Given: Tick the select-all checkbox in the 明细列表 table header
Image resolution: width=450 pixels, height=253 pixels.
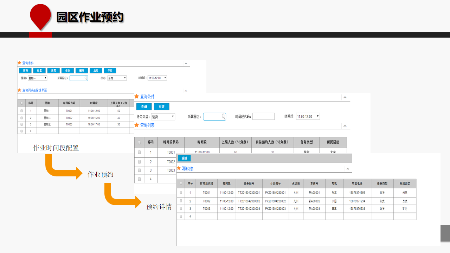Looking at the screenshot, I should click(181, 183).
